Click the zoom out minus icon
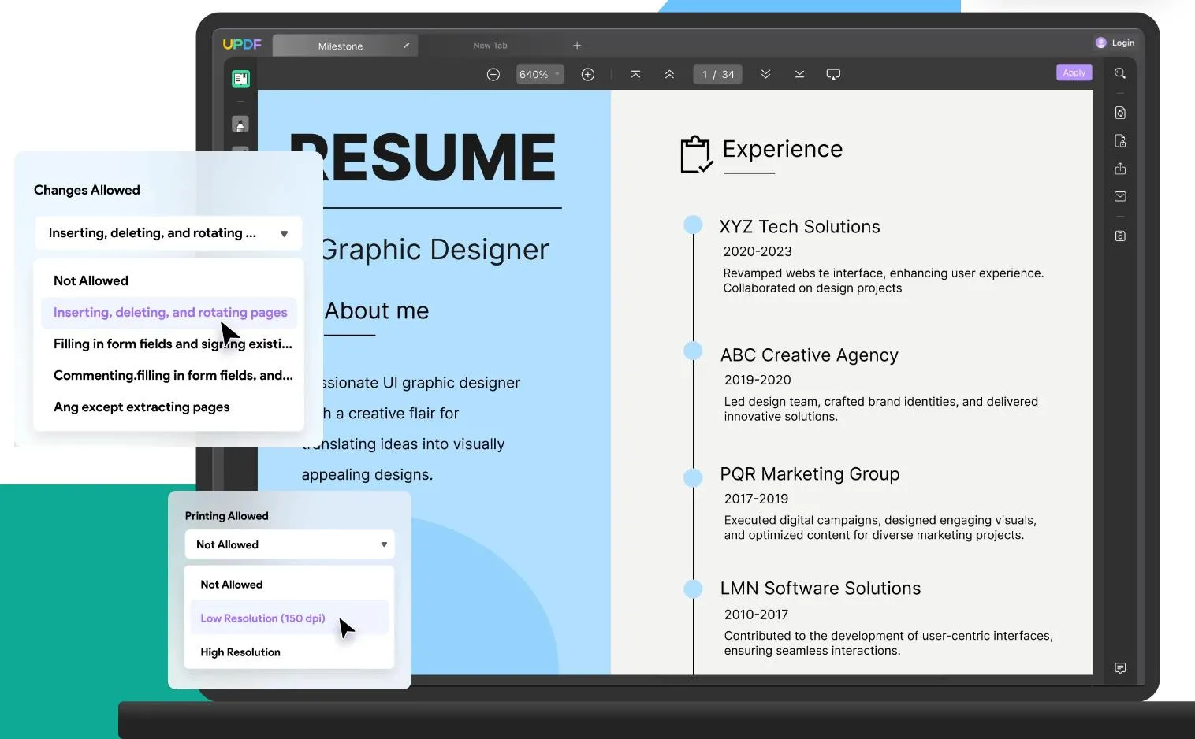Viewport: 1195px width, 739px height. (493, 74)
